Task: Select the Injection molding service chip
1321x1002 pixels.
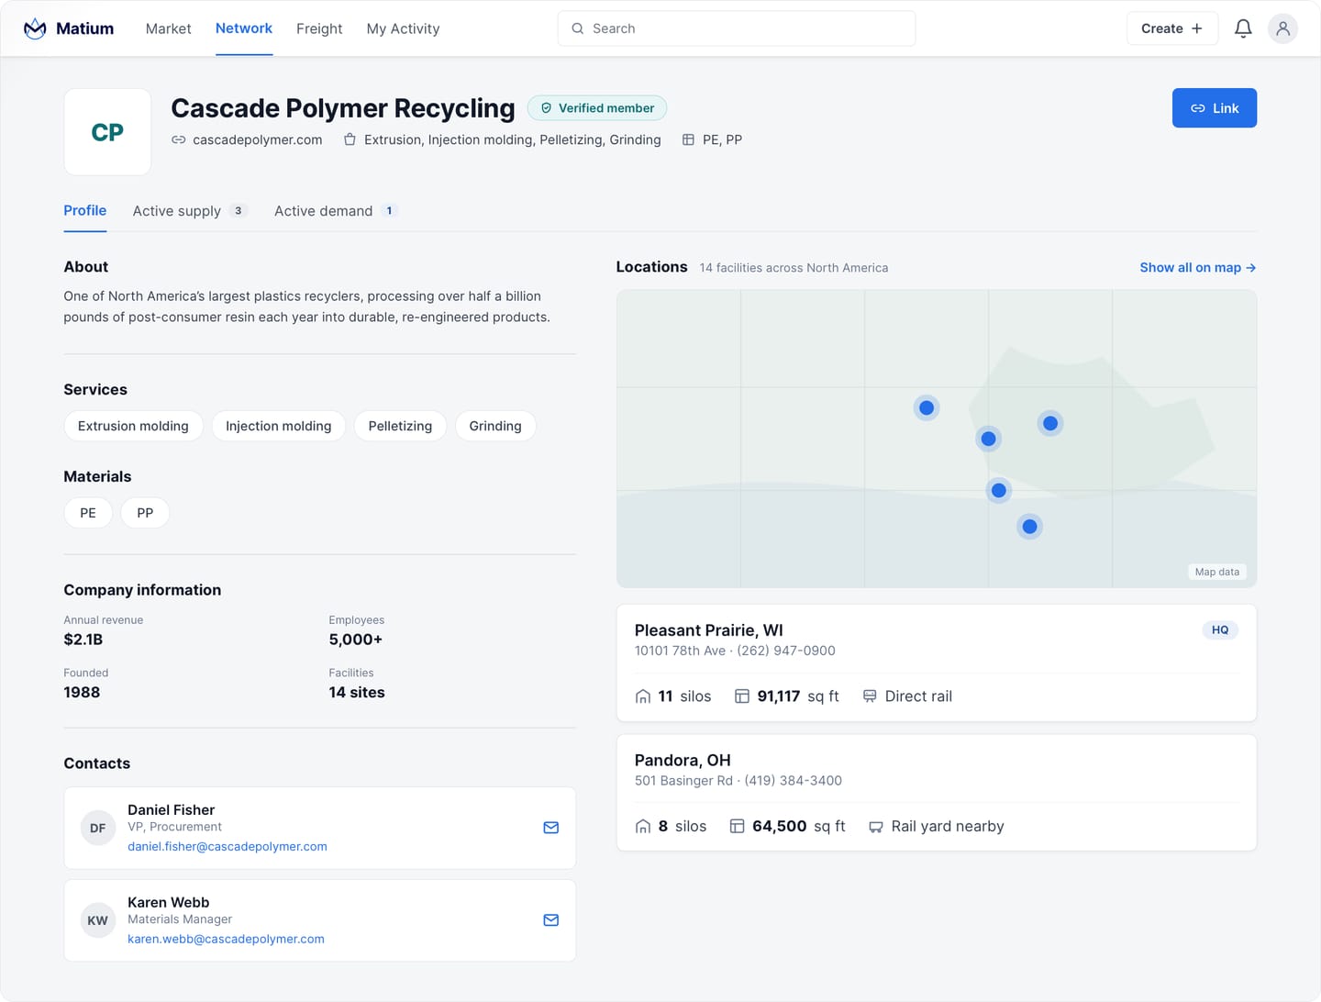Action: (x=279, y=426)
